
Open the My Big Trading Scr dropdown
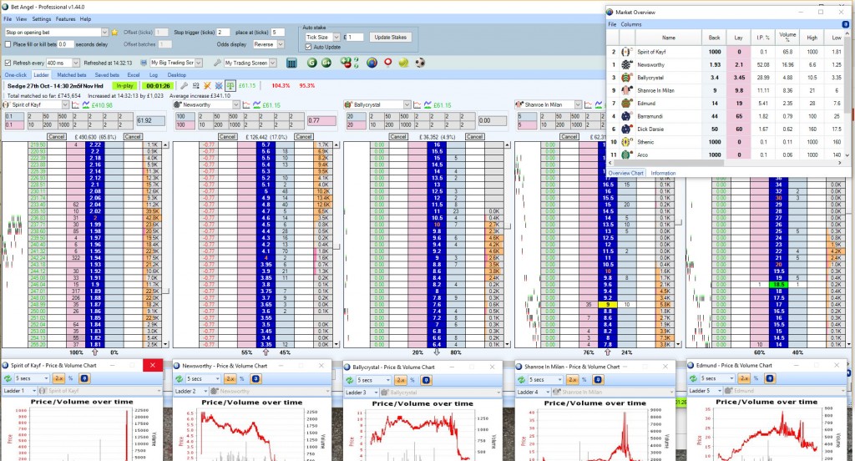pyautogui.click(x=199, y=63)
